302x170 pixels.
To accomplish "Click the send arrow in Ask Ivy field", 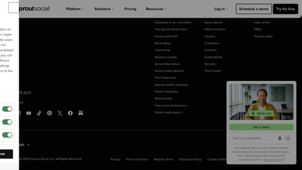I will tap(288, 138).
